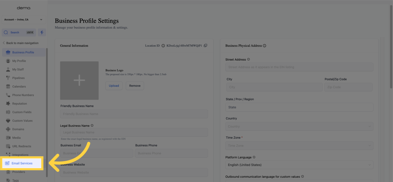Click the URL Redirects icon
Viewport: 393px width, 182px height.
(8, 146)
